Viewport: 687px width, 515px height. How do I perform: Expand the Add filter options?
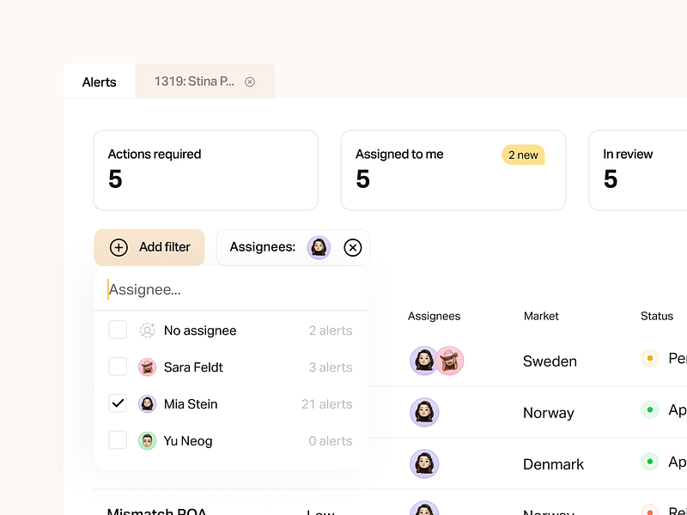[x=149, y=247]
